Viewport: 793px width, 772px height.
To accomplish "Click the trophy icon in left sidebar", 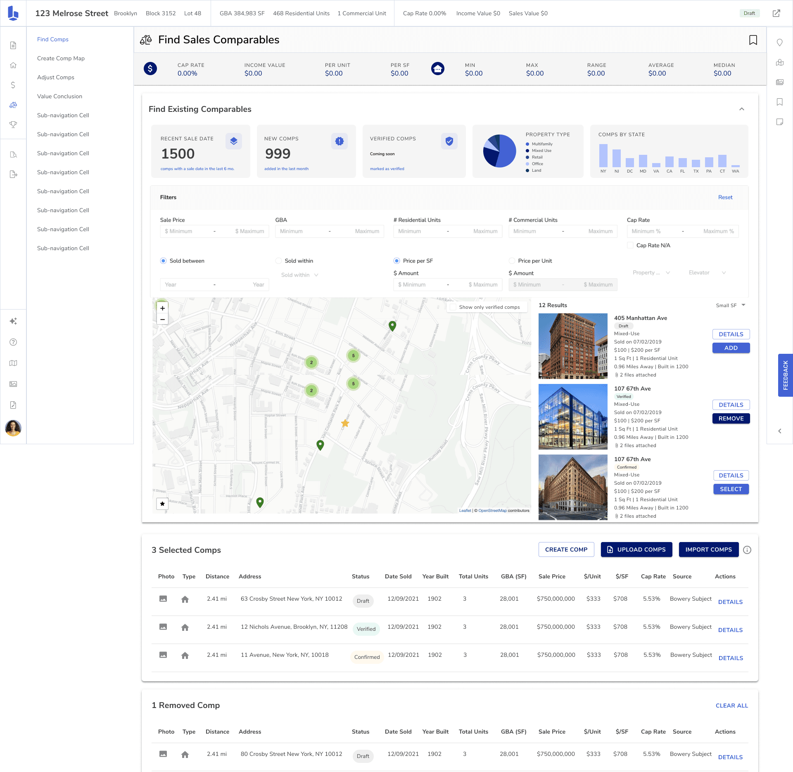I will [13, 124].
